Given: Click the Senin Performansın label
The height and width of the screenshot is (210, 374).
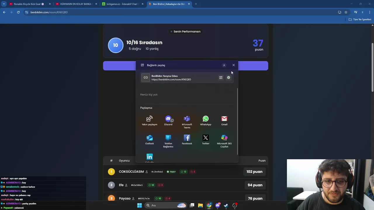Looking at the screenshot, I should (186, 32).
